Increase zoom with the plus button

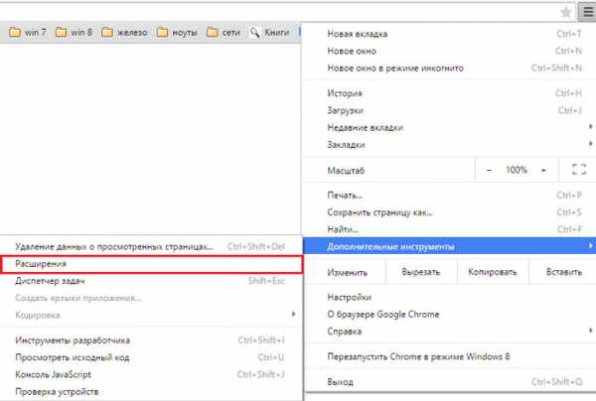click(x=543, y=170)
